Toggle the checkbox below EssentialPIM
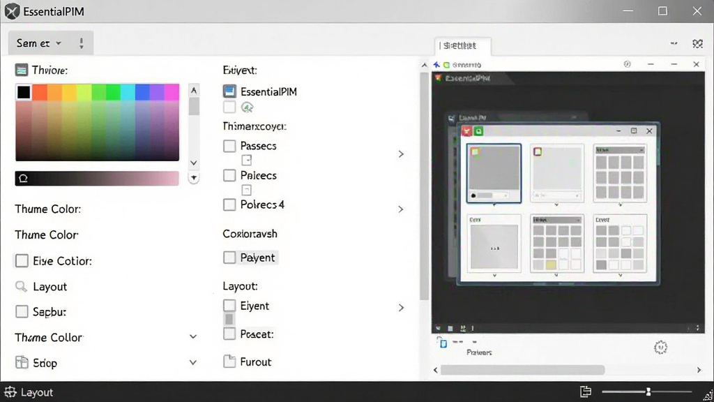 (229, 107)
